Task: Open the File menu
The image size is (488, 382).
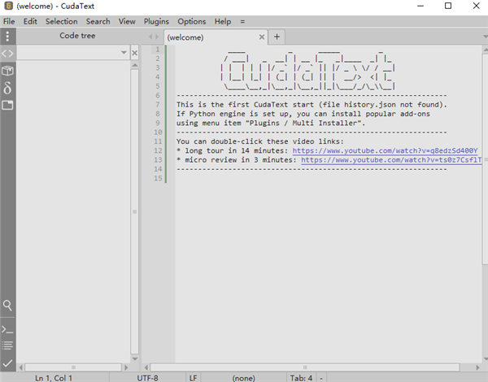Action: 9,21
